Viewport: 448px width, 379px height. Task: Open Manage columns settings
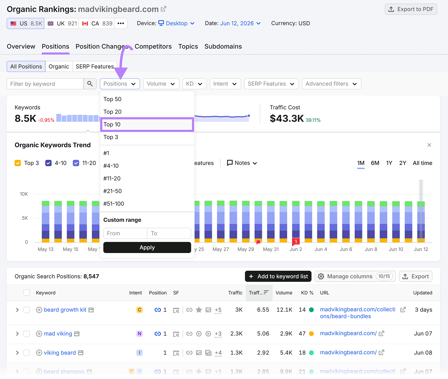tap(355, 276)
